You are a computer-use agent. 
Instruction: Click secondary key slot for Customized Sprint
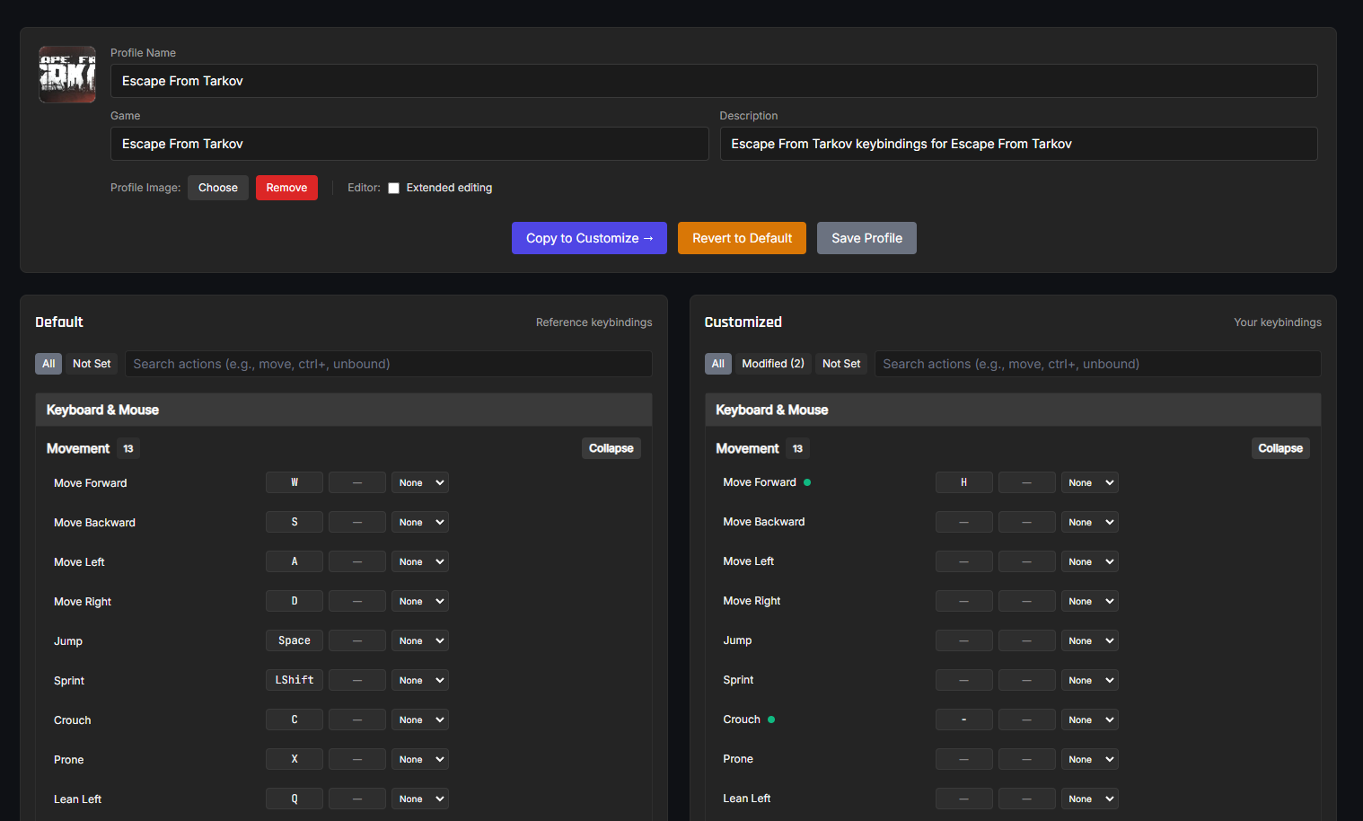[1027, 680]
